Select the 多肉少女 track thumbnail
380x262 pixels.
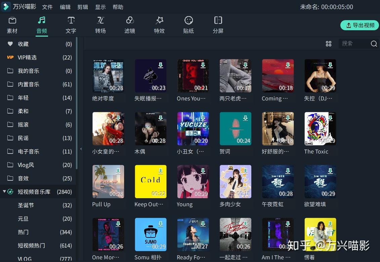click(235, 181)
